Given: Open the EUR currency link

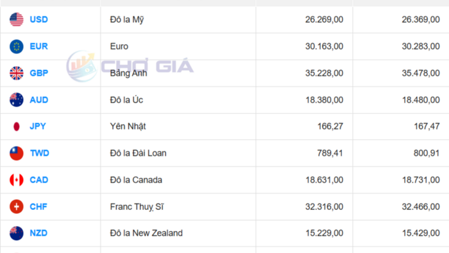Looking at the screenshot, I should (38, 46).
